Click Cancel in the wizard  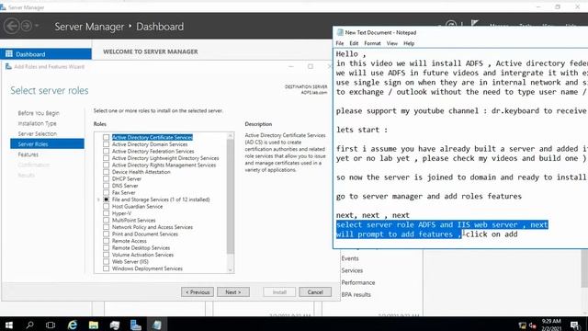click(x=315, y=292)
